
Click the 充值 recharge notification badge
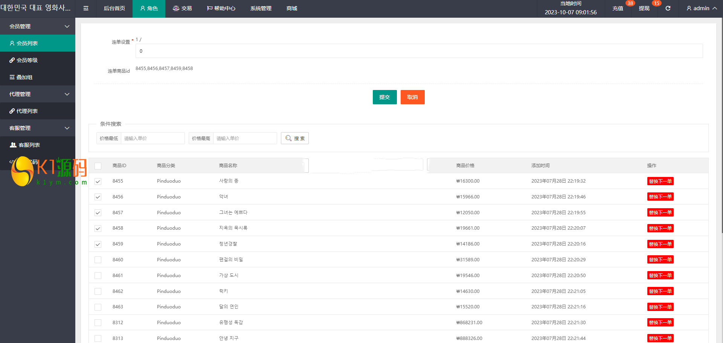[630, 3]
